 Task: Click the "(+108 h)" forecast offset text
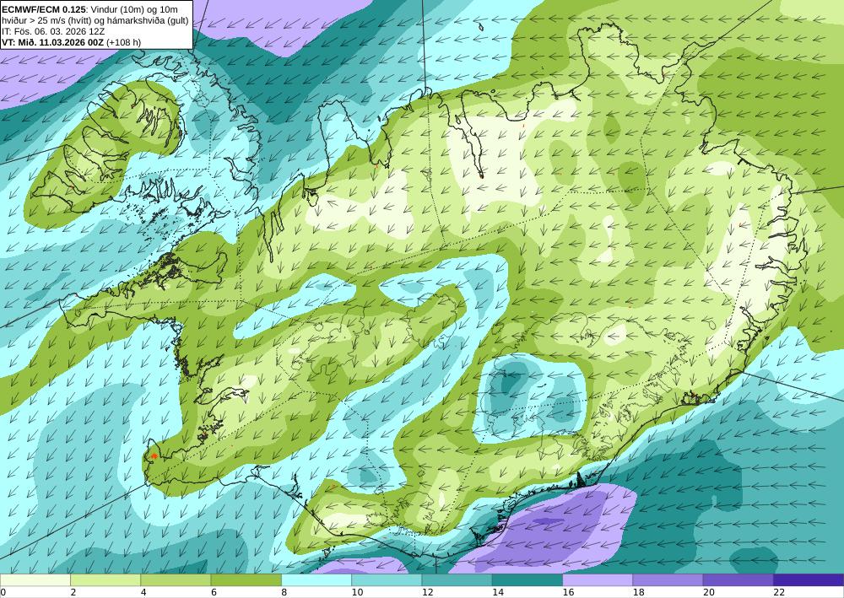tap(124, 42)
